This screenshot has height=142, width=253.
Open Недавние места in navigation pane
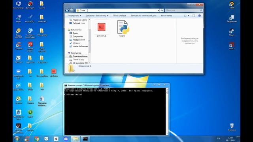click(x=78, y=20)
